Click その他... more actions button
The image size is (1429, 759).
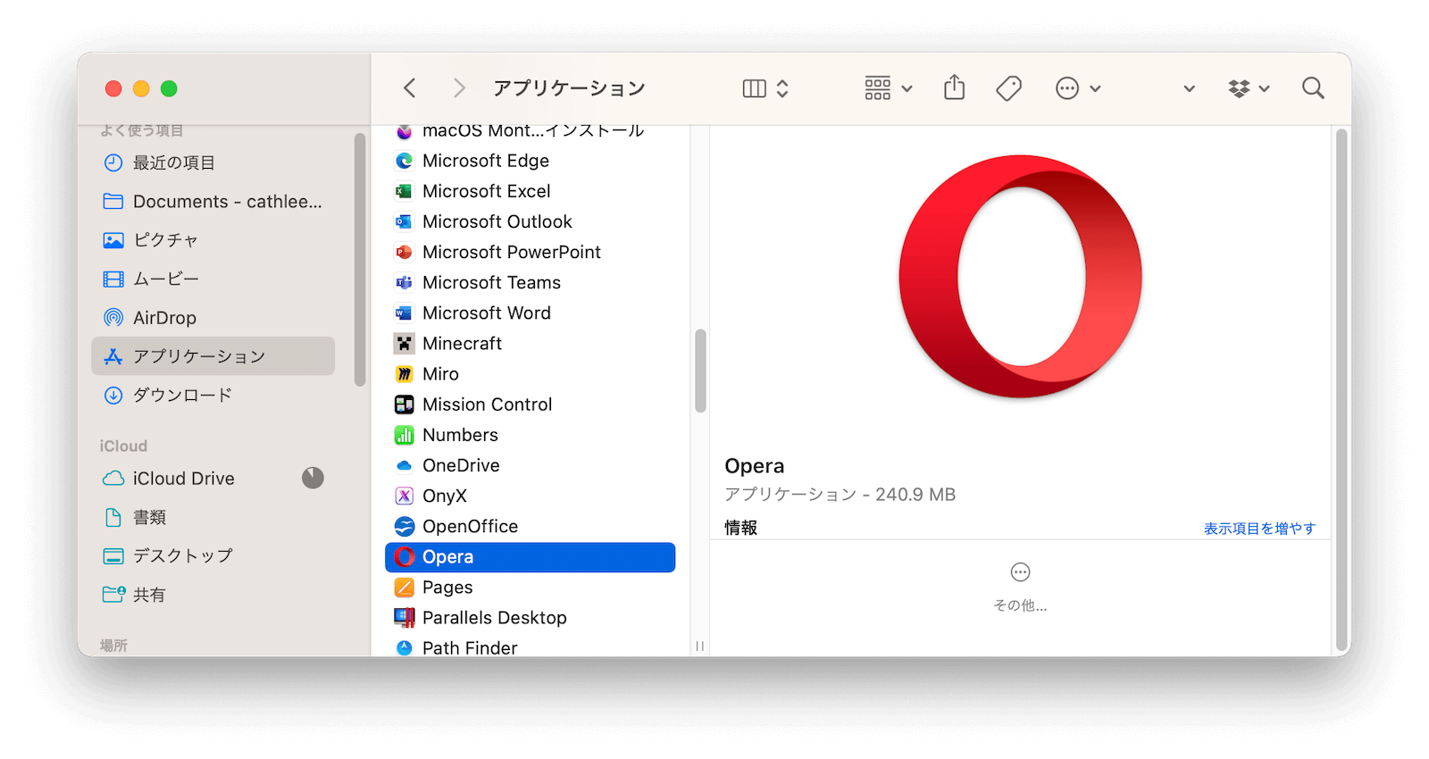tap(1020, 587)
